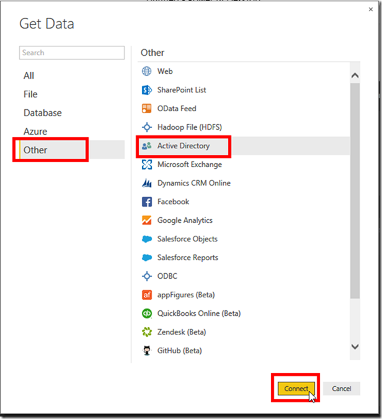382x419 pixels.
Task: Click the Web globe icon
Action: tap(146, 71)
